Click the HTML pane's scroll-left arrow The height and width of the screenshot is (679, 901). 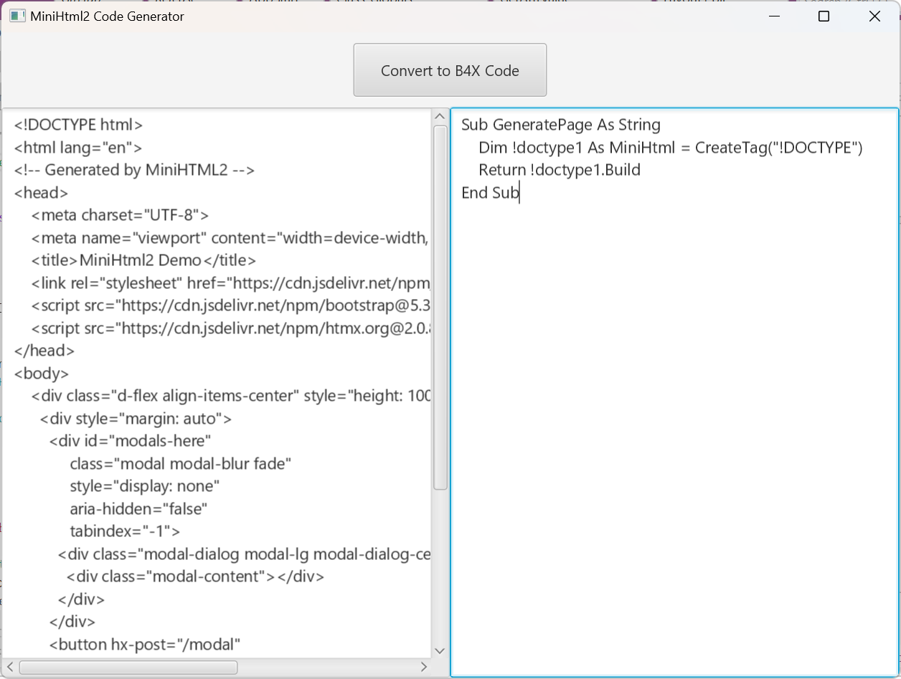pyautogui.click(x=10, y=667)
